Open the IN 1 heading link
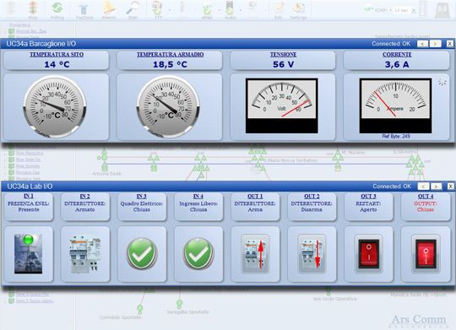The height and width of the screenshot is (330, 456). [x=29, y=197]
